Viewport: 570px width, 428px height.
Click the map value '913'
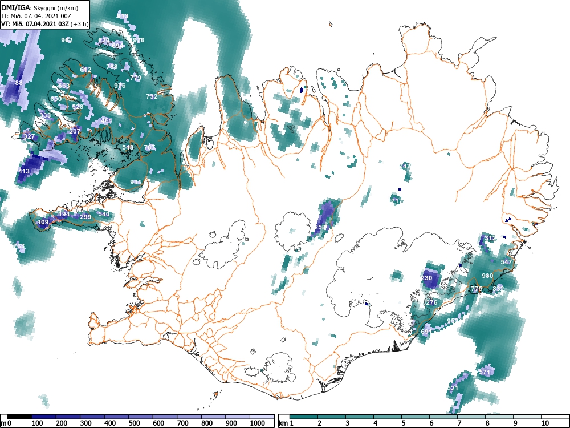[123, 16]
